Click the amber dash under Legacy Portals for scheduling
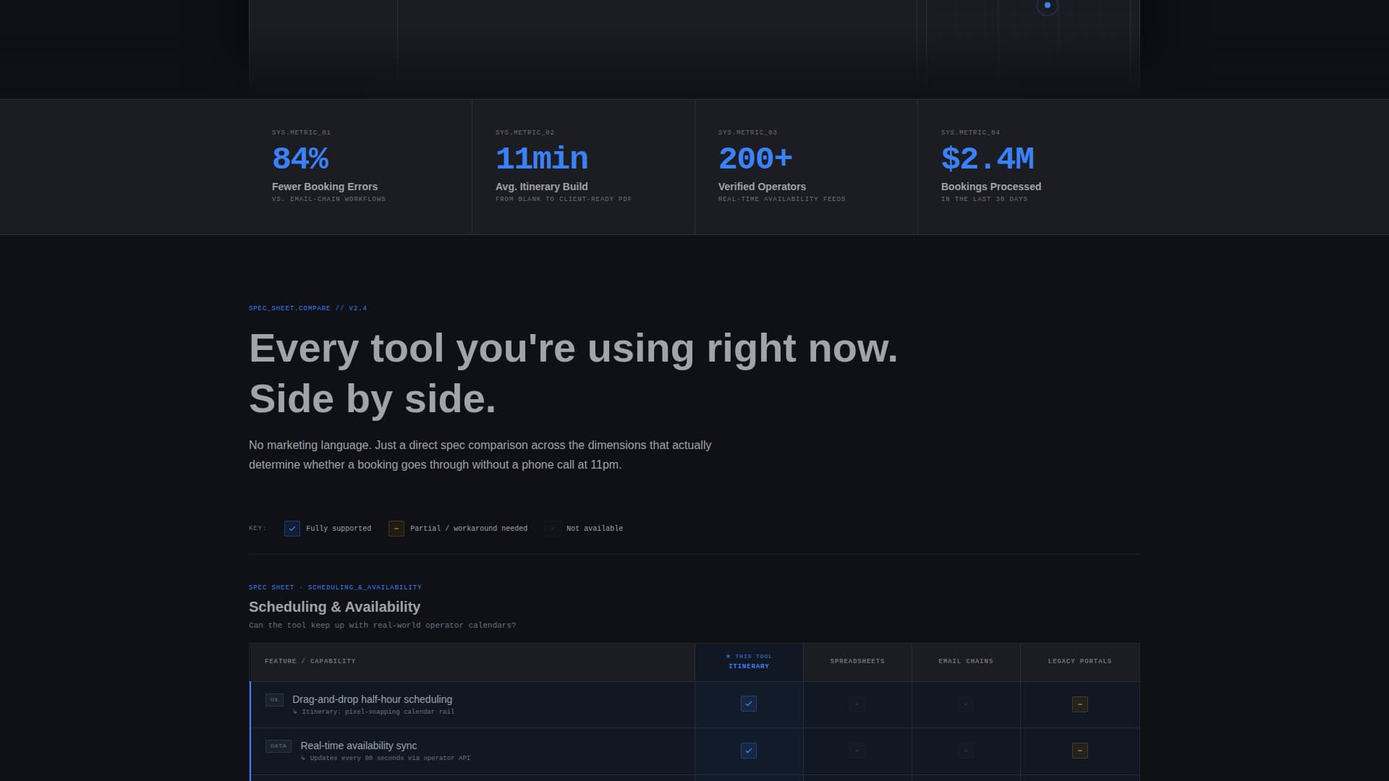The width and height of the screenshot is (1389, 781). 1079,704
